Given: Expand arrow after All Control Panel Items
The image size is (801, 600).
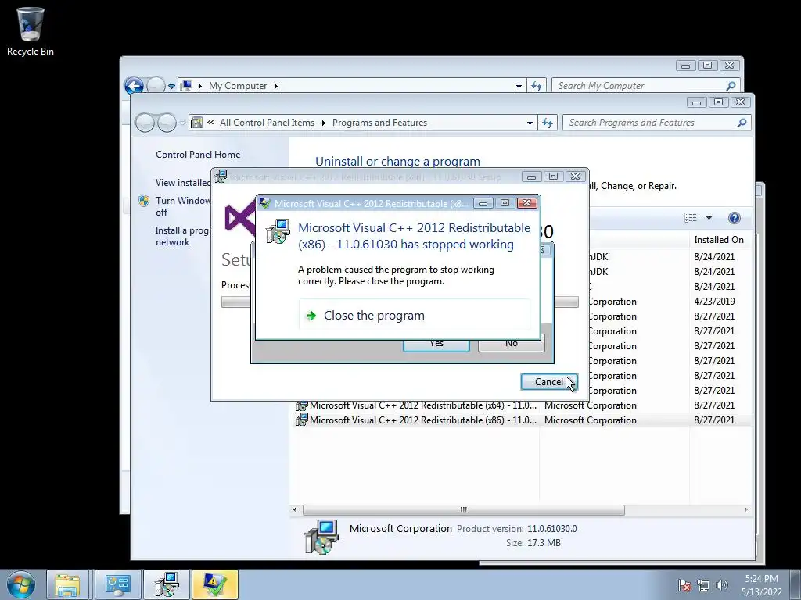Looking at the screenshot, I should coord(323,123).
